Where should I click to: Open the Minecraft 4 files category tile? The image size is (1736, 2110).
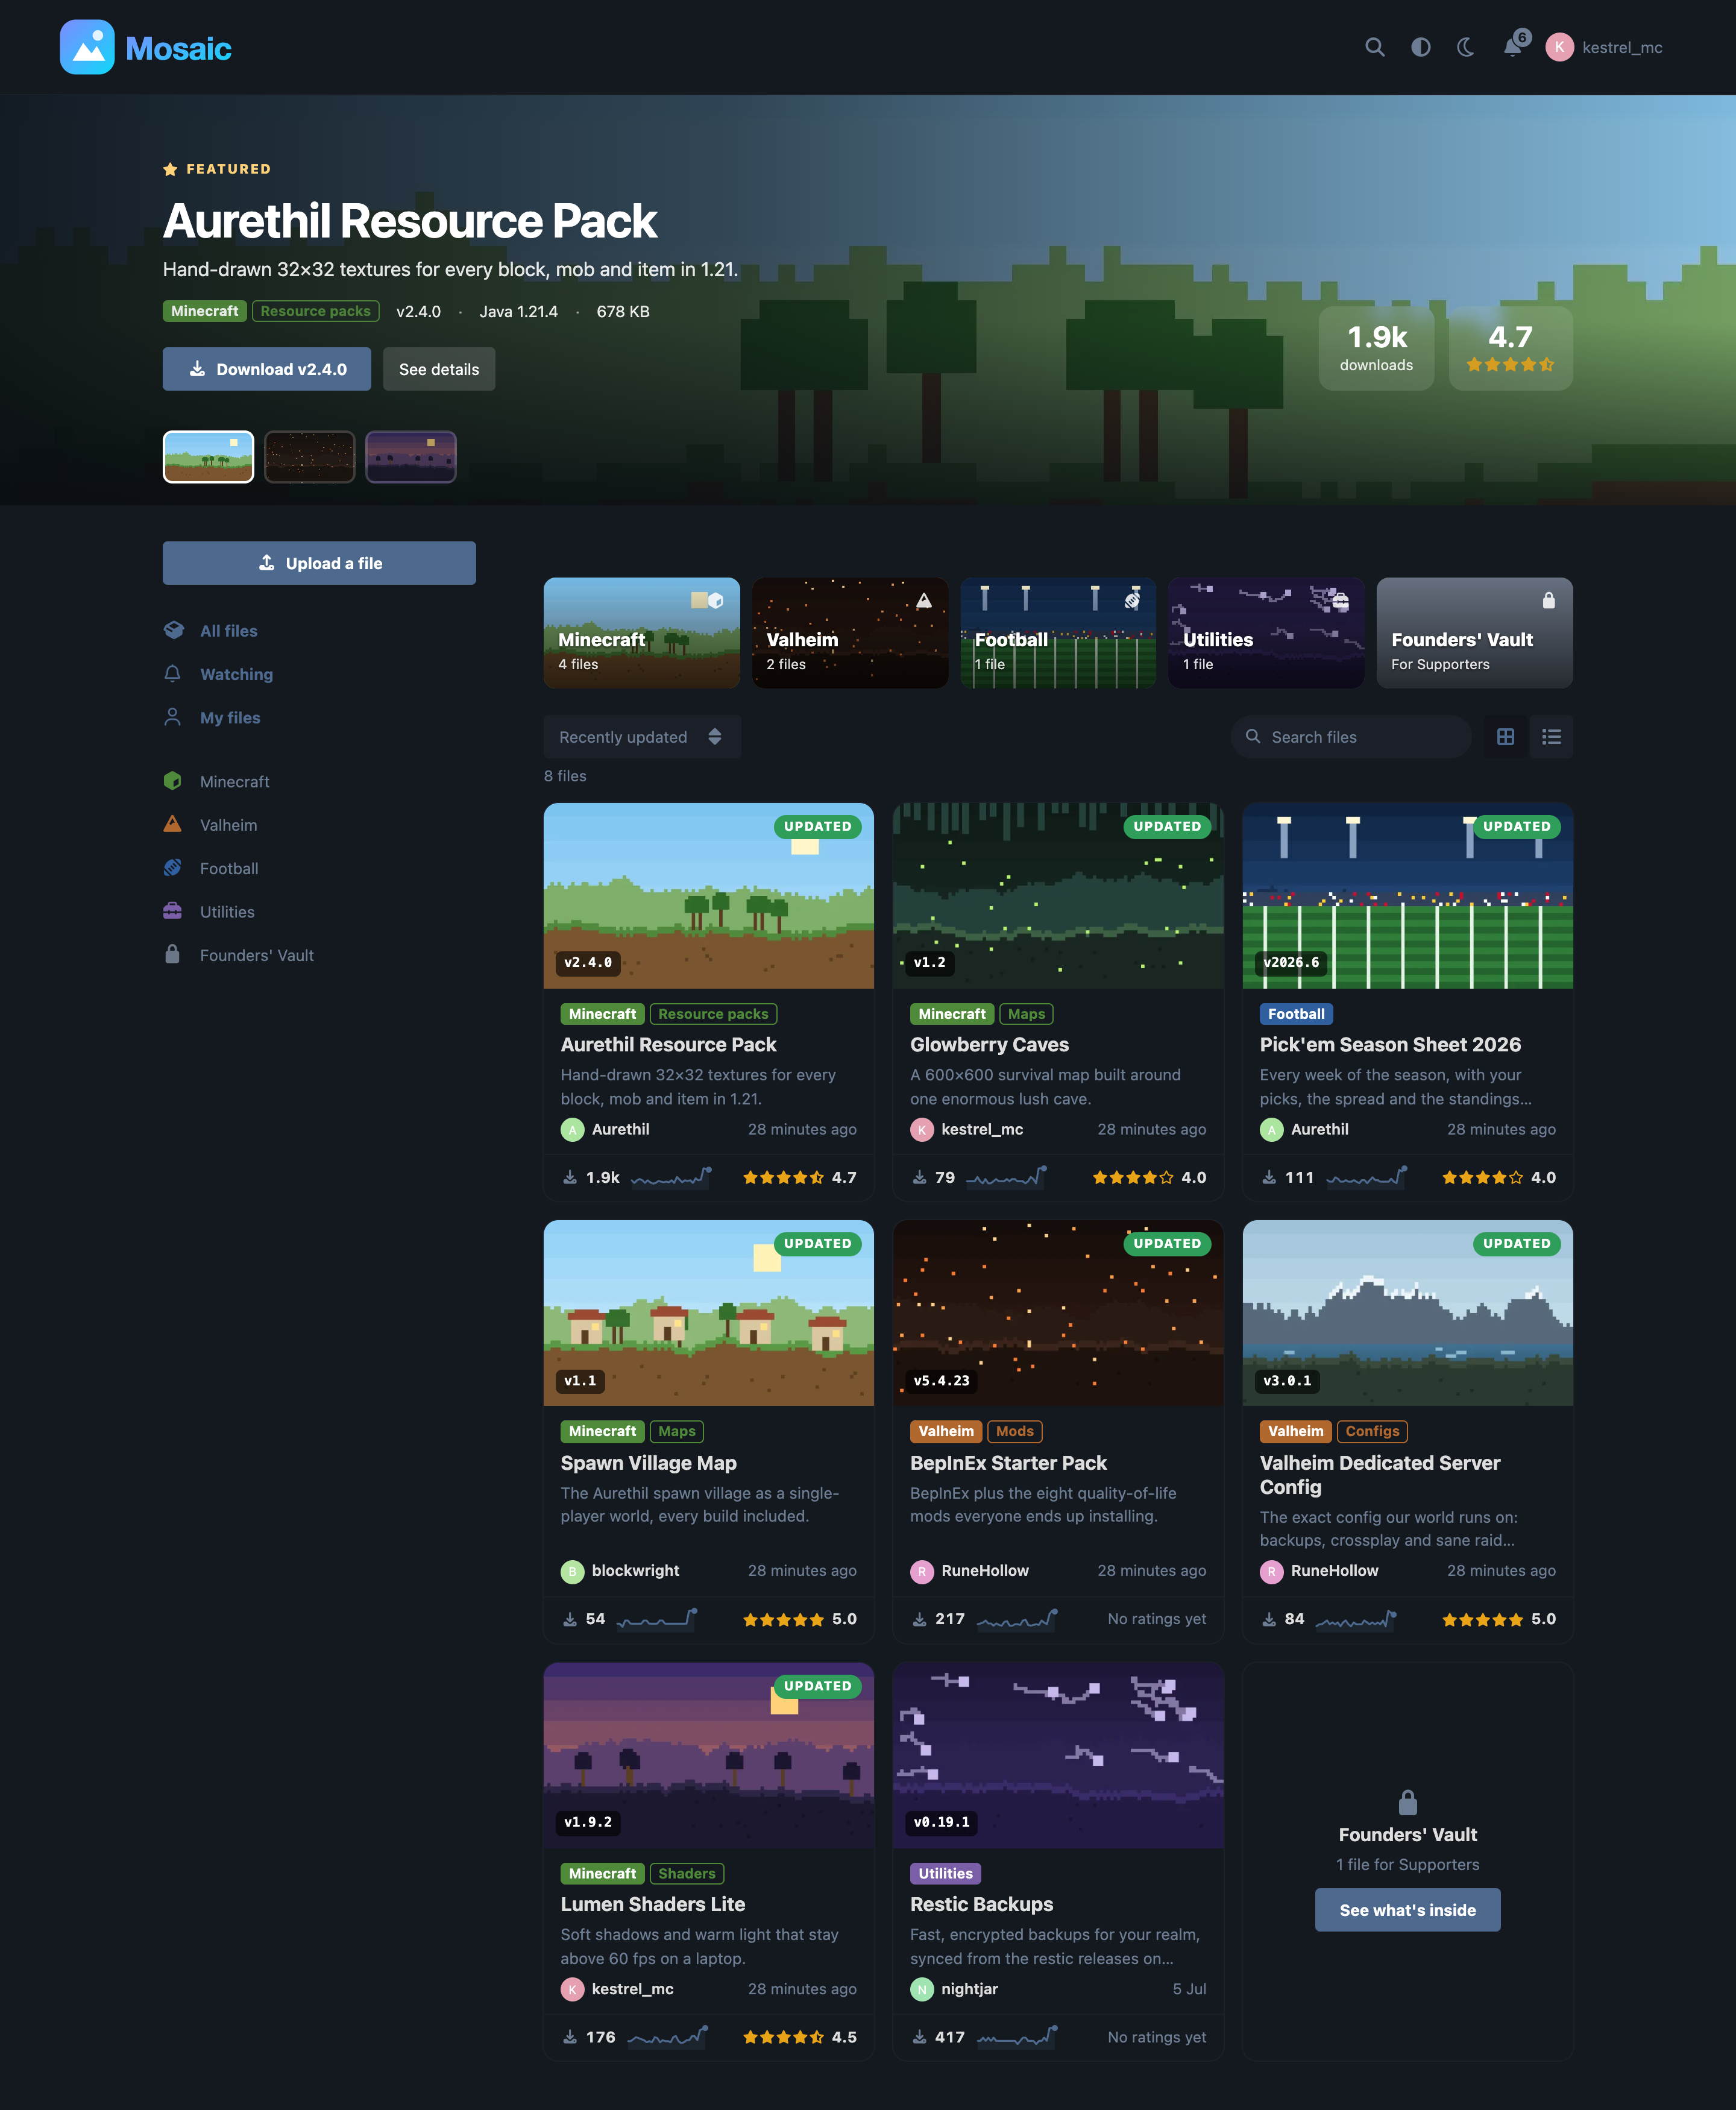click(641, 633)
